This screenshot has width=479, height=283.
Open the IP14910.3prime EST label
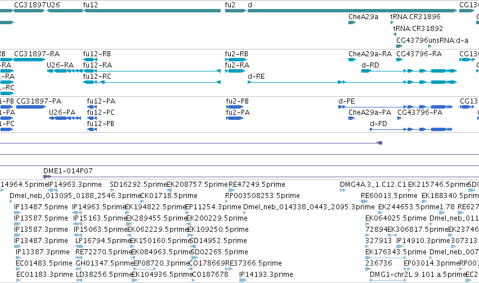pos(423,241)
